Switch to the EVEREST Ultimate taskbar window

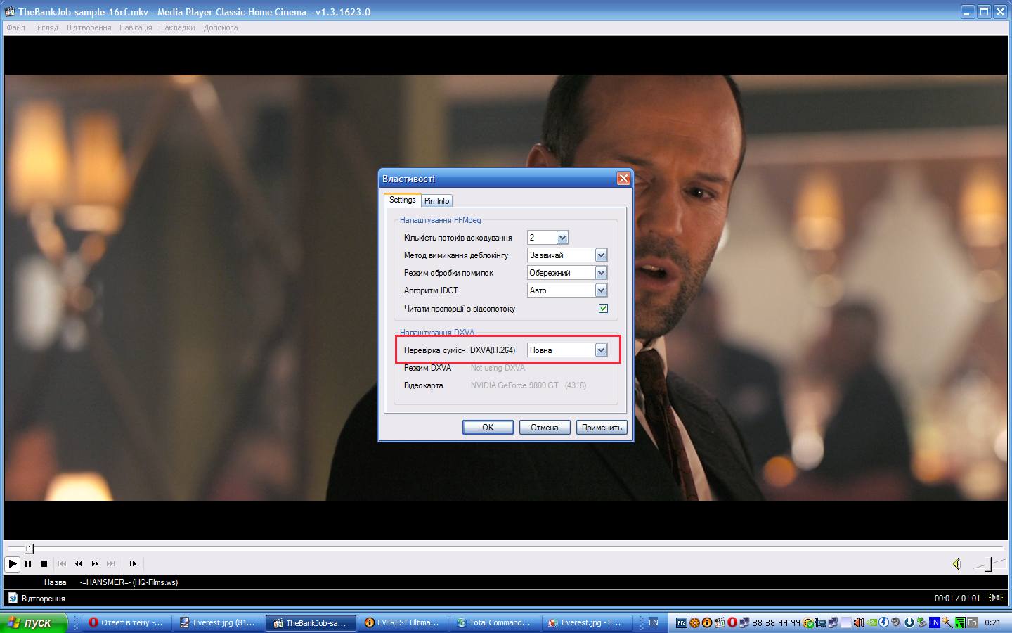(402, 622)
